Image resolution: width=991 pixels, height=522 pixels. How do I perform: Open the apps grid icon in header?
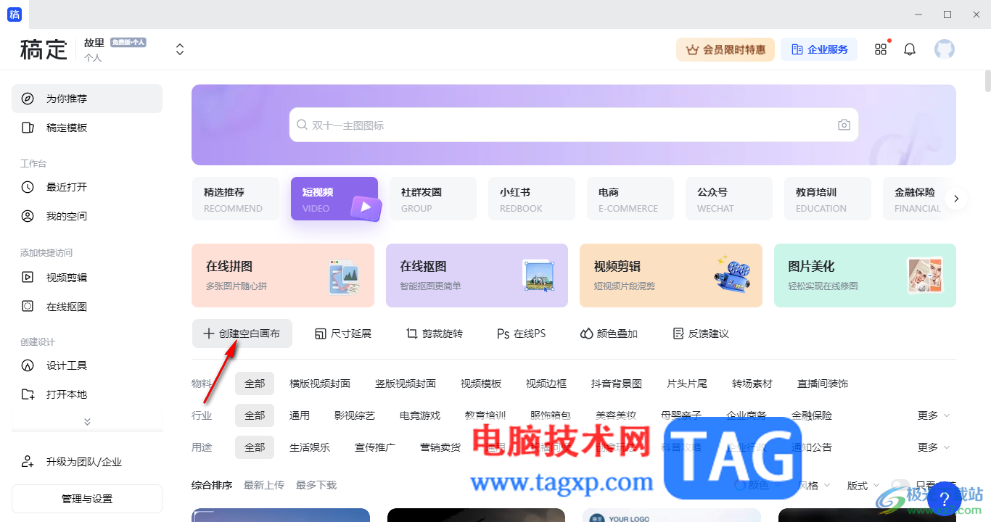click(x=881, y=49)
